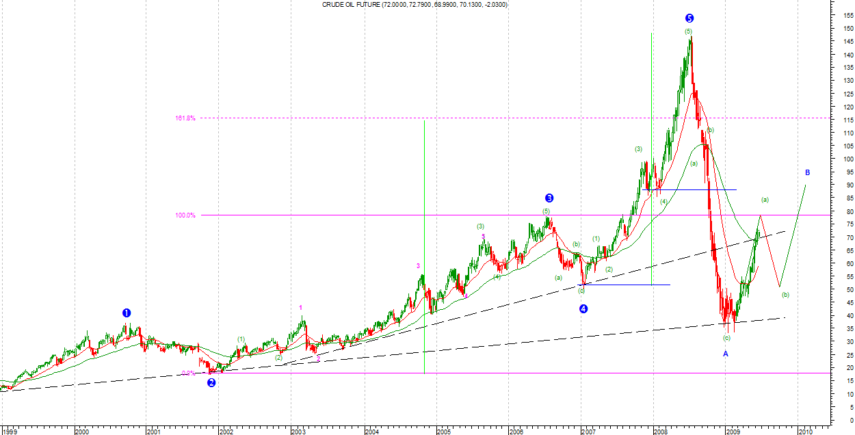Click the blue letter A wave label

[x=726, y=354]
